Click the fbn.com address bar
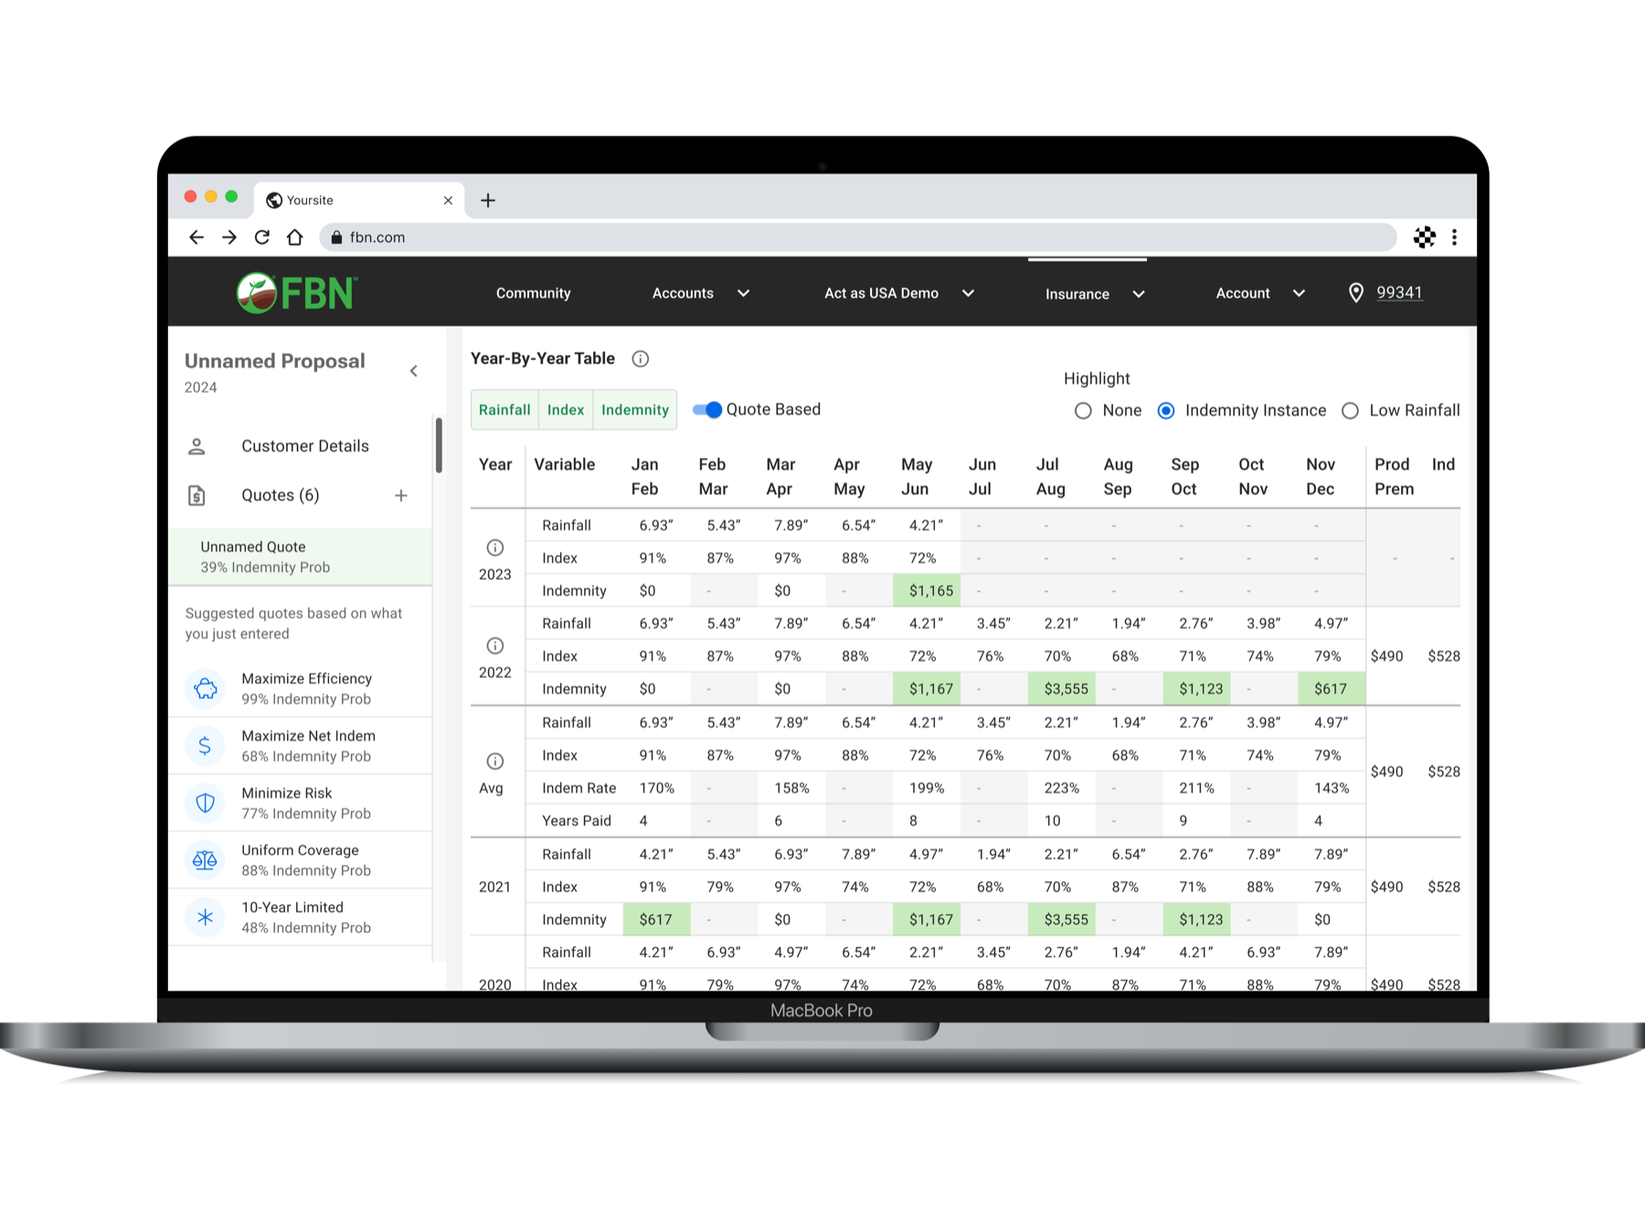This screenshot has width=1645, height=1221. pyautogui.click(x=857, y=237)
